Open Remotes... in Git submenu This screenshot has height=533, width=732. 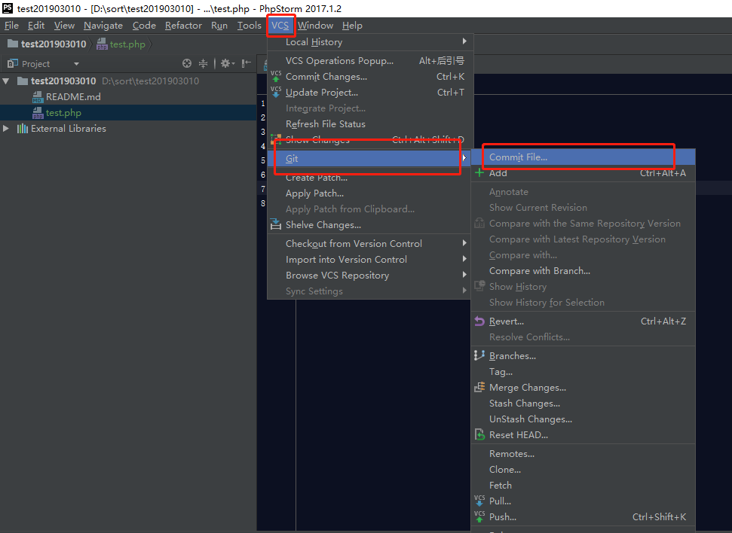pos(583,454)
